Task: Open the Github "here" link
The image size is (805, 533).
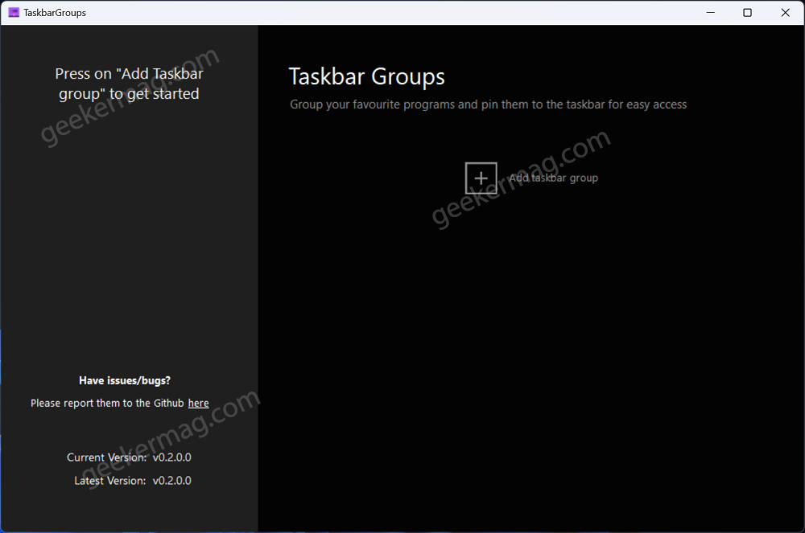Action: 198,404
